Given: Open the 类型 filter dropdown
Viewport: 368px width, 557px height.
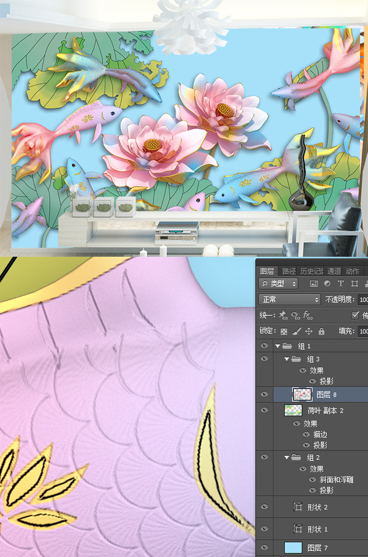Looking at the screenshot, I should click(278, 284).
